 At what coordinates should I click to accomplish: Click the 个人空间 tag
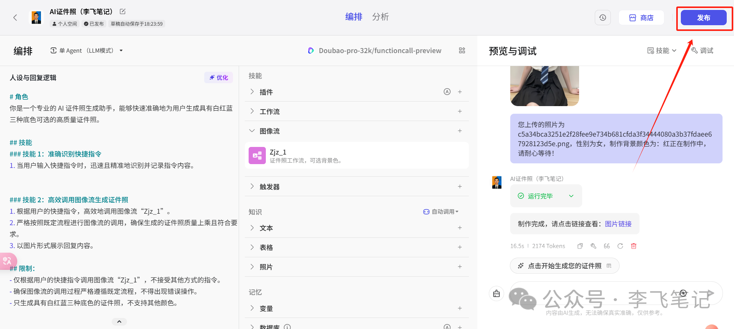[x=65, y=24]
